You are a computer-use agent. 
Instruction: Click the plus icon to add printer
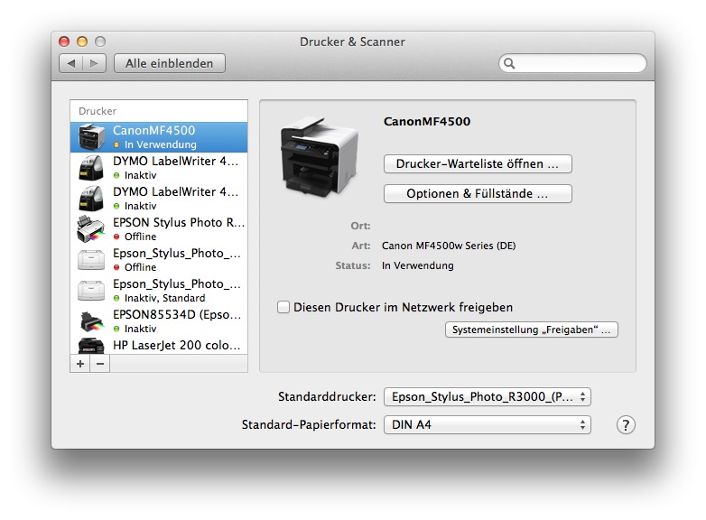pyautogui.click(x=80, y=364)
